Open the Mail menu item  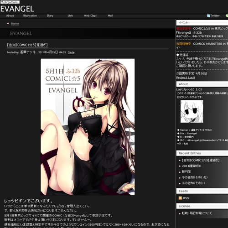coord(110,16)
